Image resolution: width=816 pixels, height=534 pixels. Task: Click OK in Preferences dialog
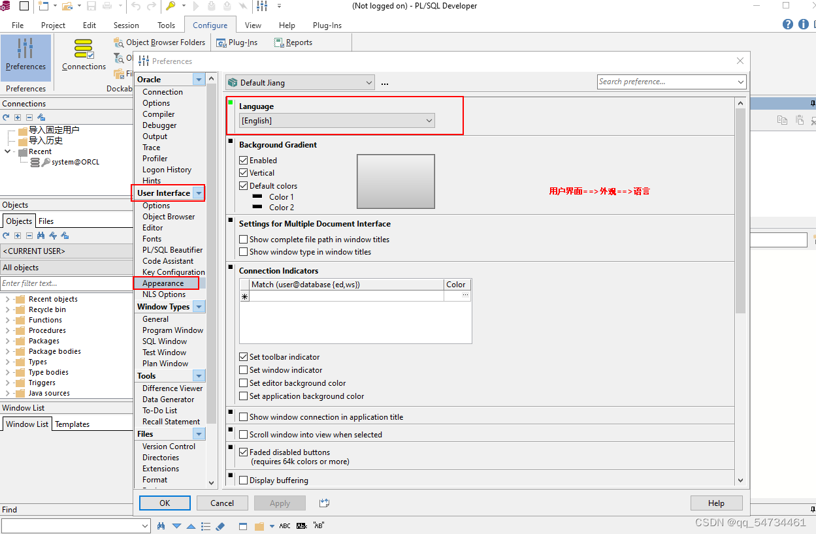click(165, 503)
